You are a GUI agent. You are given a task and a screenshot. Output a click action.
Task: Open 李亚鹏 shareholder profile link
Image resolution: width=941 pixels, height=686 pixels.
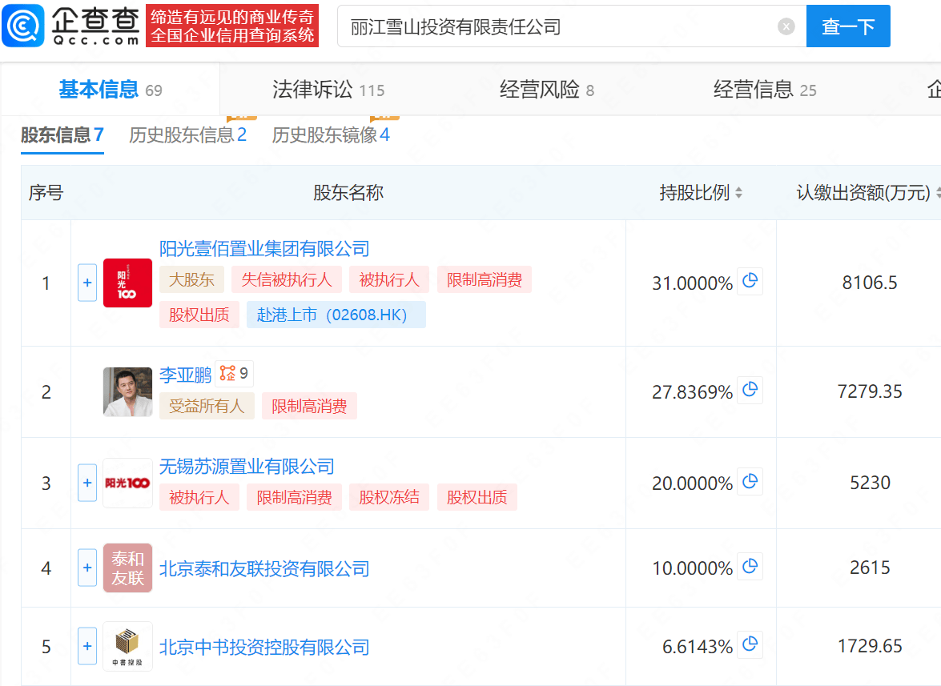pos(185,375)
